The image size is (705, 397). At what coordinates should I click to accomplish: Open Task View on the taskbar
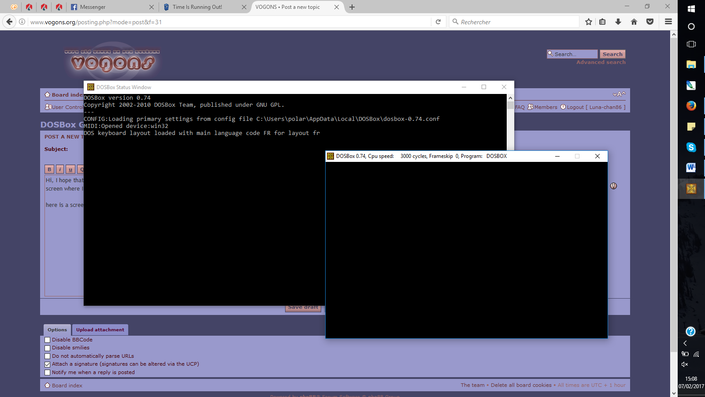[691, 44]
